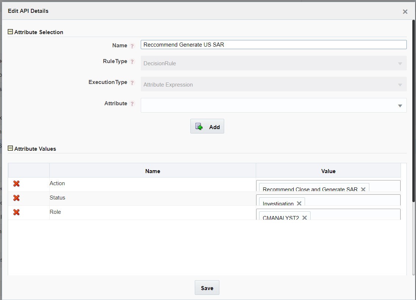
Task: Close the Edit API Details dialog
Action: [x=405, y=11]
